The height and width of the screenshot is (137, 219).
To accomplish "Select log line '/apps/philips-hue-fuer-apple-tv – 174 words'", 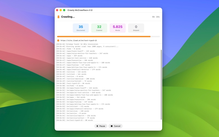I will 81,67.
